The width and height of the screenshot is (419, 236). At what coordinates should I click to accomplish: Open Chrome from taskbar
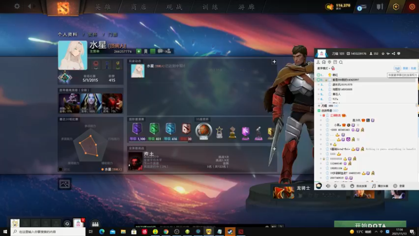point(166,232)
